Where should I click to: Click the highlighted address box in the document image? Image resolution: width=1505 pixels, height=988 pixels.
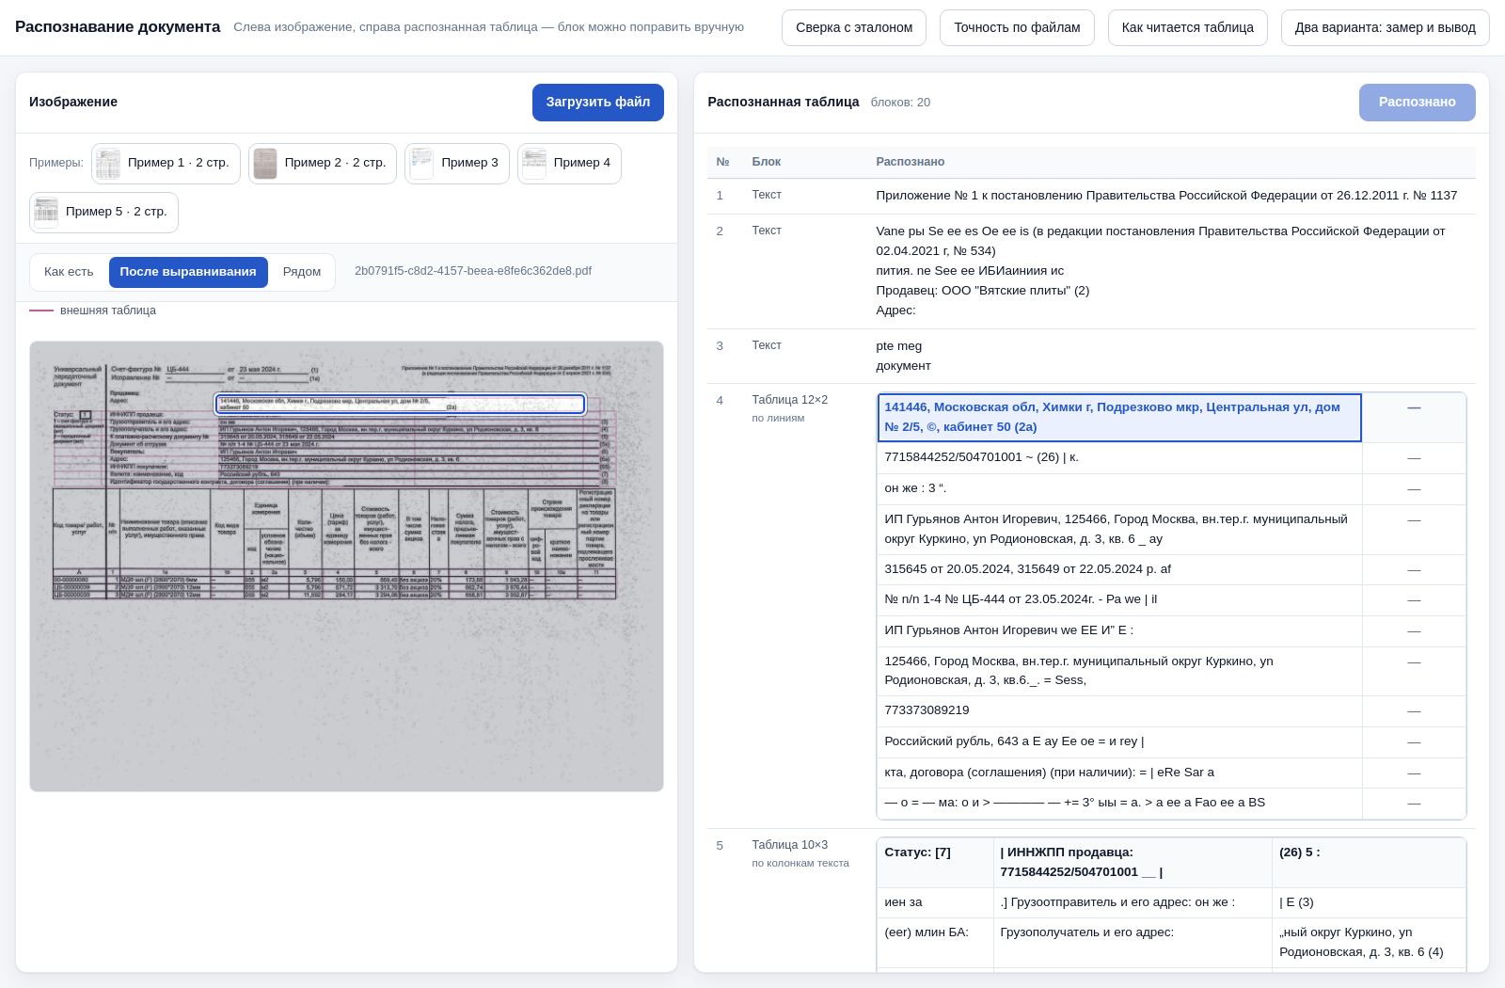click(x=400, y=404)
